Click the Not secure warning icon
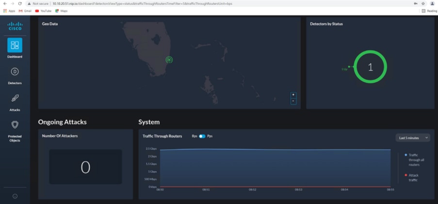This screenshot has width=438, height=204. [x=29, y=4]
